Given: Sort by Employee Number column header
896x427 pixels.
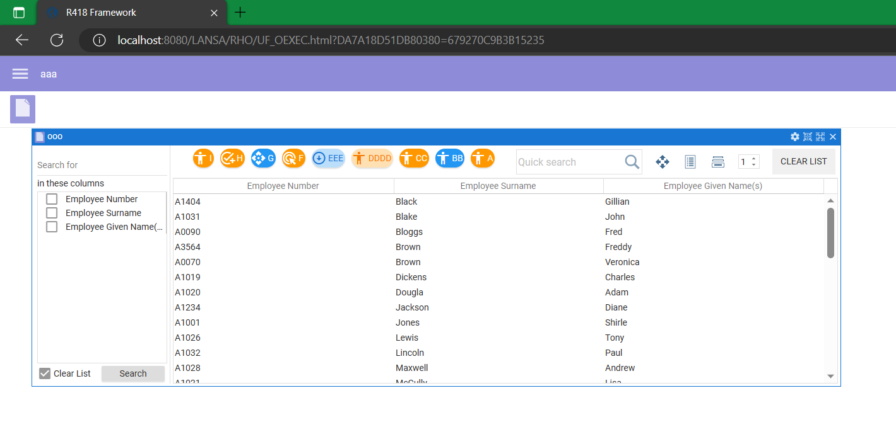Looking at the screenshot, I should [x=283, y=186].
